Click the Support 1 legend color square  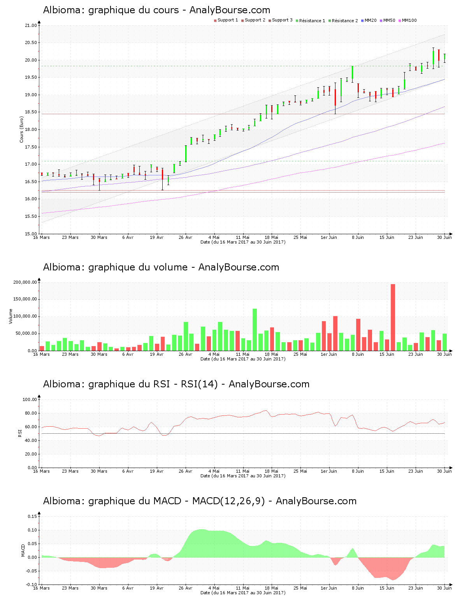[215, 21]
